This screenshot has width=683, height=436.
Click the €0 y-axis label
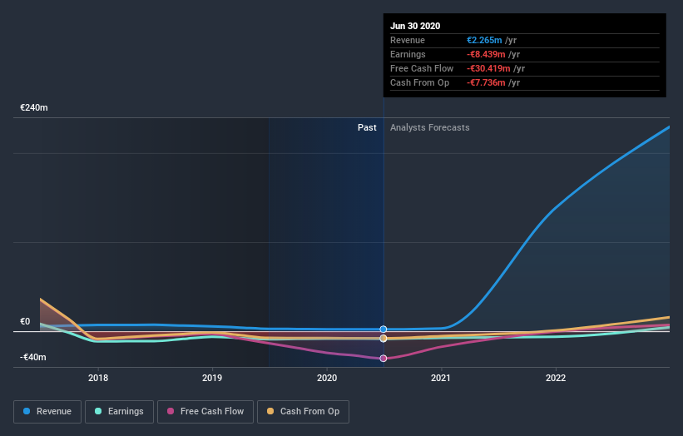coord(25,321)
